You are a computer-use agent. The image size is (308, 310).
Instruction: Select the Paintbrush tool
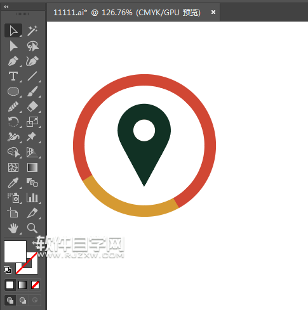point(32,91)
